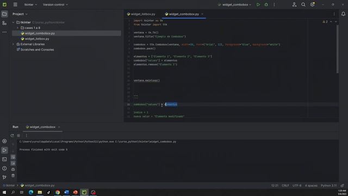Open the cursor position 12:21 indicator
This screenshot has height=196, width=348.
[x=275, y=185]
